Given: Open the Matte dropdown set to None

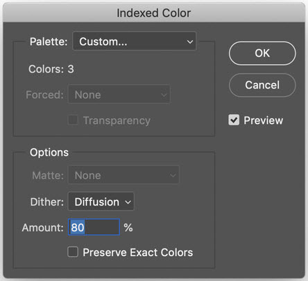Looking at the screenshot, I should [x=123, y=175].
